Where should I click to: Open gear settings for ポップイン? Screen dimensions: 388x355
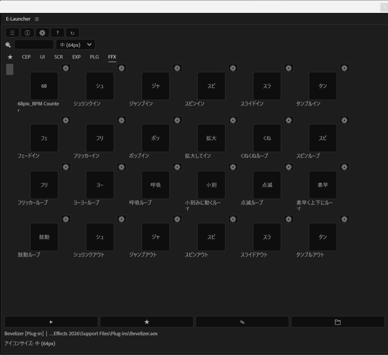click(x=177, y=120)
